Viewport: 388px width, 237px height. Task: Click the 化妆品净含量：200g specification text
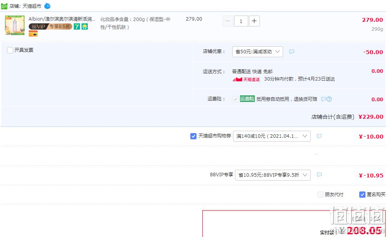click(x=136, y=23)
